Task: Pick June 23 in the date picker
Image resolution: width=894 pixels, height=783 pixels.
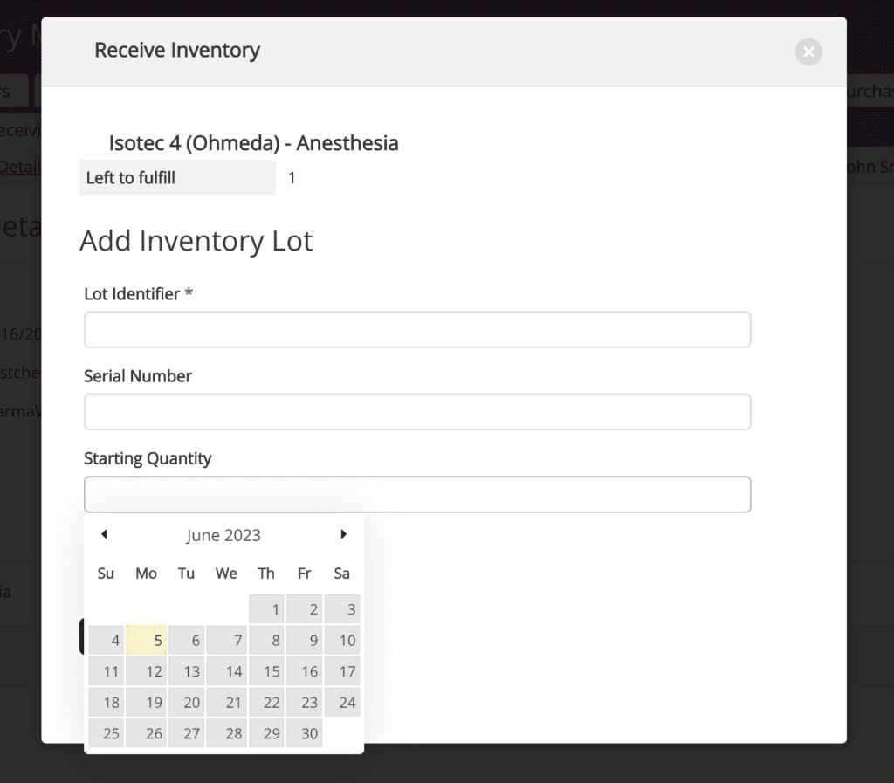Action: [x=305, y=703]
